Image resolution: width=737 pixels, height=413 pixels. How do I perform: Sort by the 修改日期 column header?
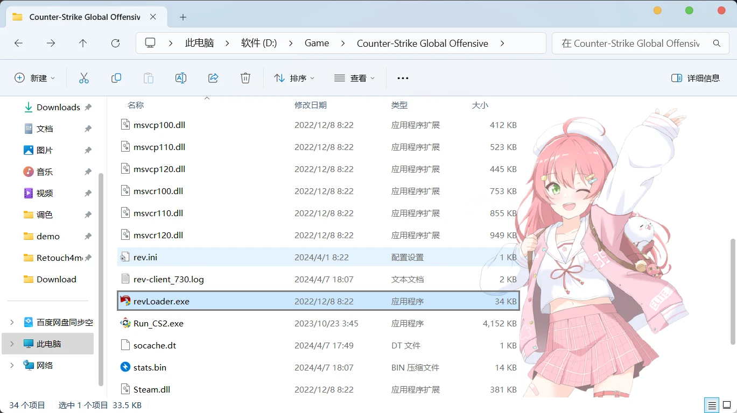311,105
